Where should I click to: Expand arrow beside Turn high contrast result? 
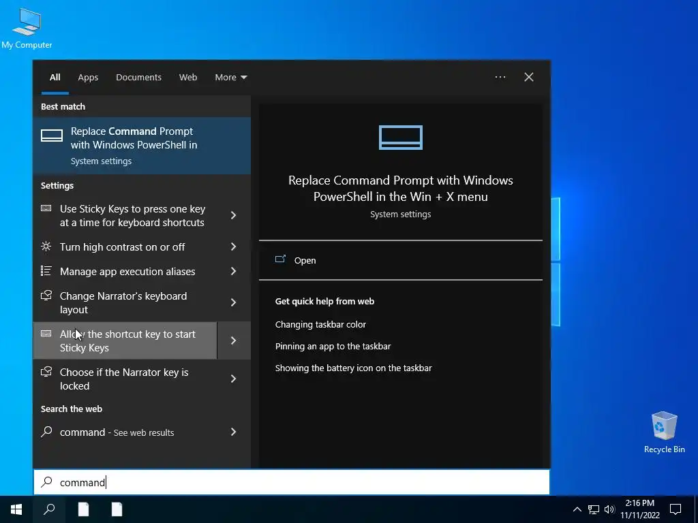pyautogui.click(x=234, y=247)
